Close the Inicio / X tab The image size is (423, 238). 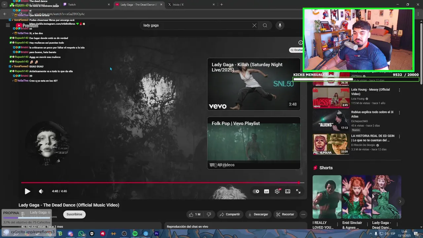tap(214, 5)
